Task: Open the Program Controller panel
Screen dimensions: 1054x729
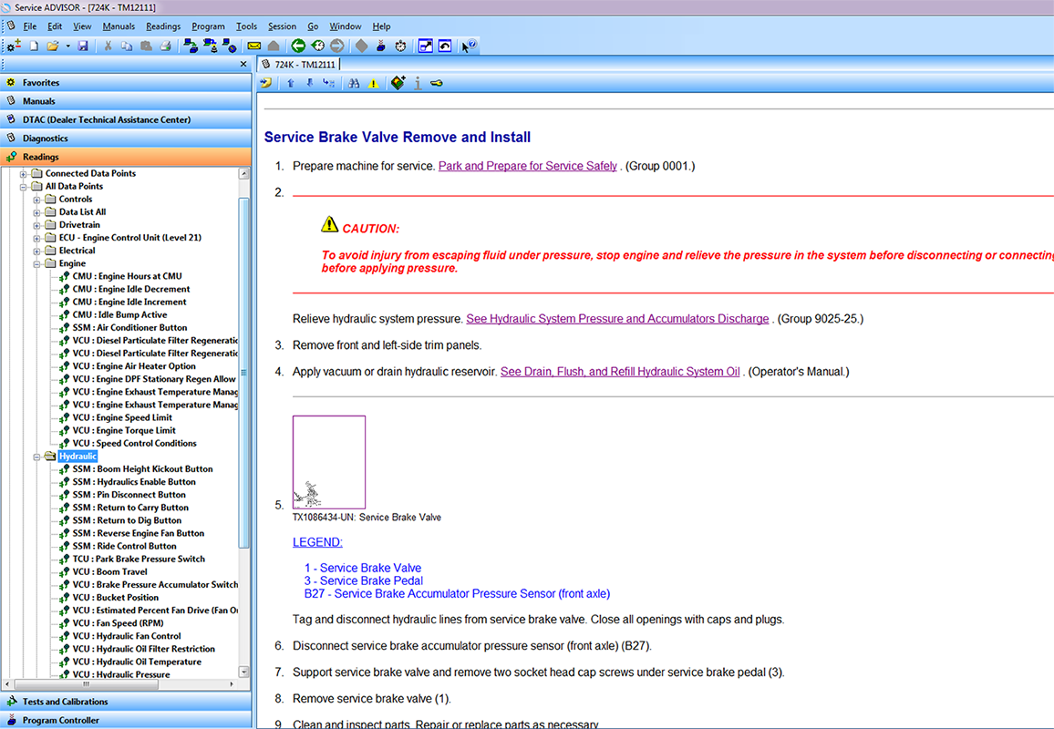Action: (x=127, y=720)
